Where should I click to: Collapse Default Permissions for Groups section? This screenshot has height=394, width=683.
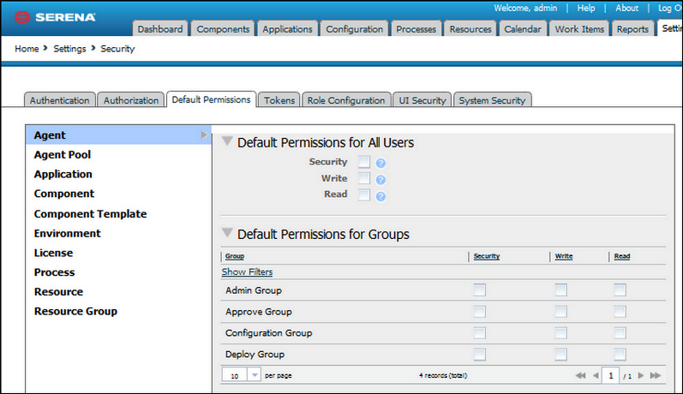point(227,233)
